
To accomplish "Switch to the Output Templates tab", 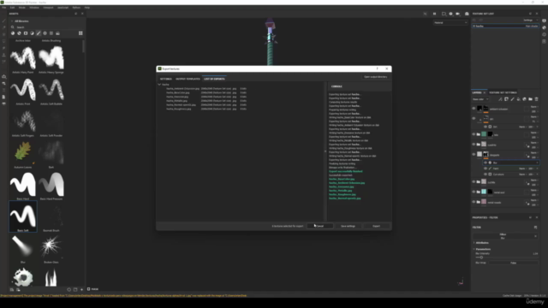I will click(x=188, y=79).
